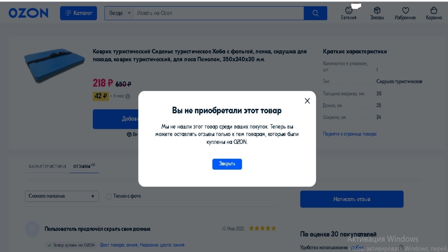This screenshot has width=448, height=252.
Task: Click the five-star rating on the review
Action: (x=262, y=228)
